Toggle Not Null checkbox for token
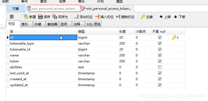208x101 pixels. pyautogui.click(x=160, y=61)
